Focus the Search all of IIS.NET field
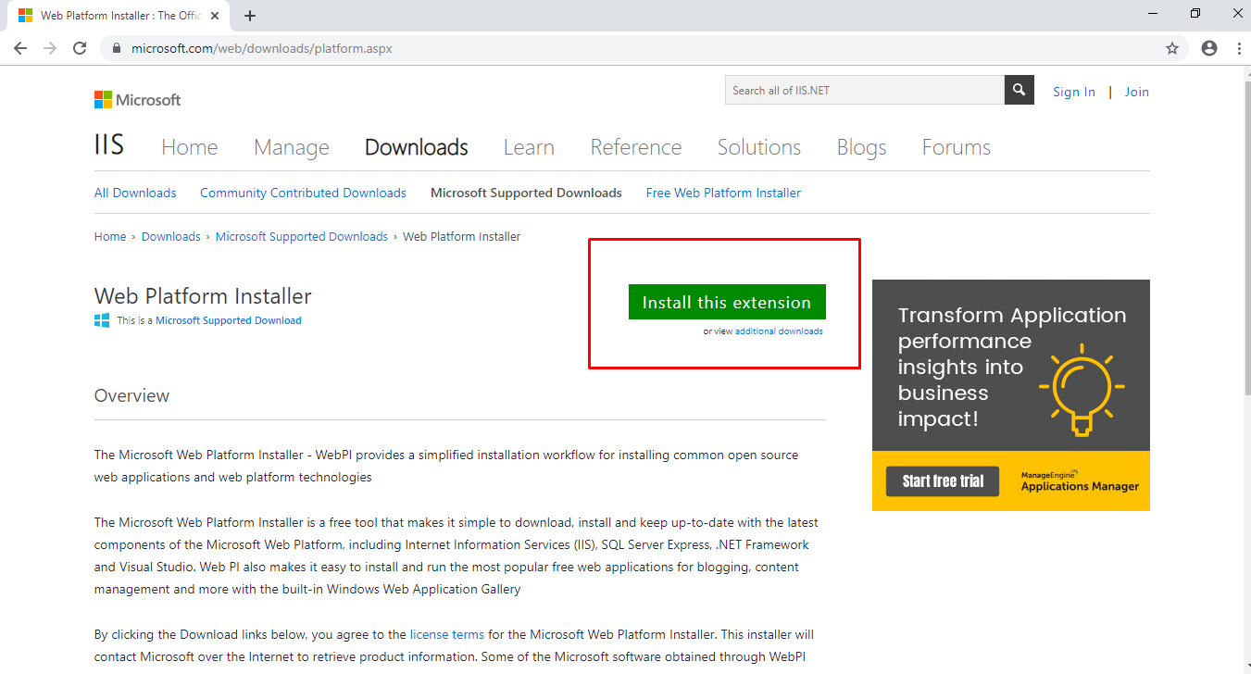Image resolution: width=1251 pixels, height=674 pixels. (x=865, y=90)
